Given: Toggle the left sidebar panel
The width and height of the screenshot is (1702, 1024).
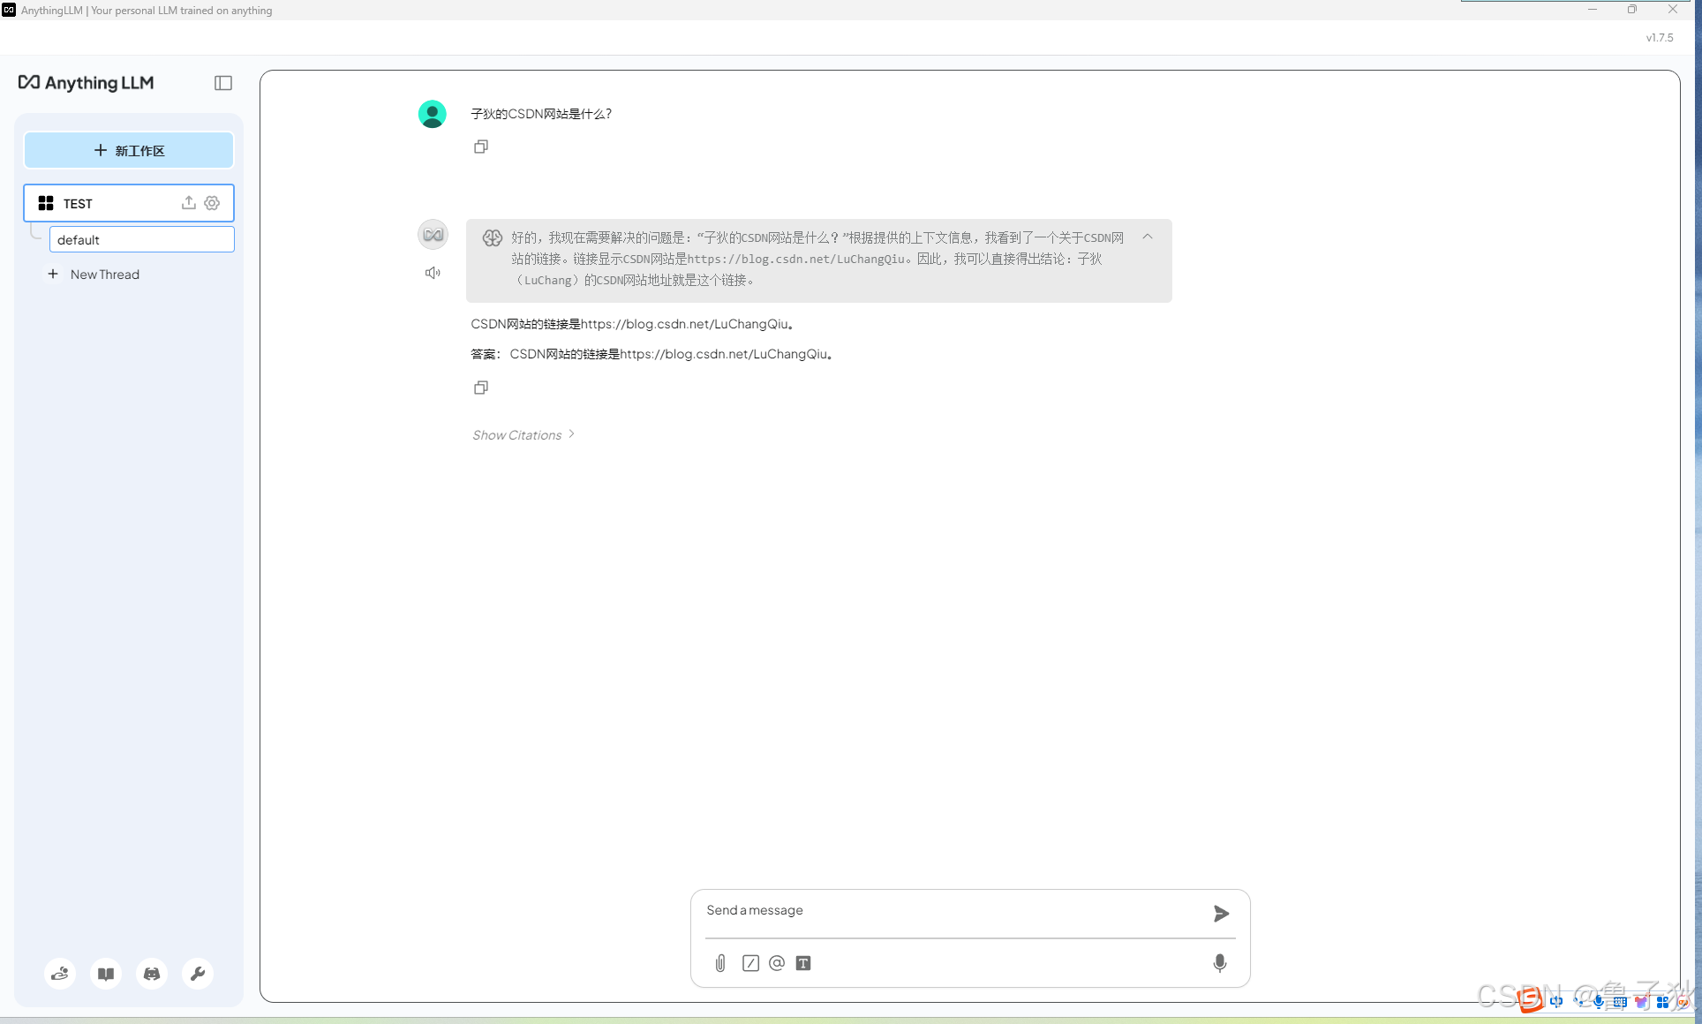Looking at the screenshot, I should [222, 82].
